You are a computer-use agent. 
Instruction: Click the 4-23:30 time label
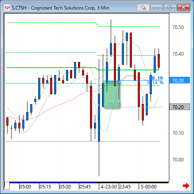click(109, 187)
